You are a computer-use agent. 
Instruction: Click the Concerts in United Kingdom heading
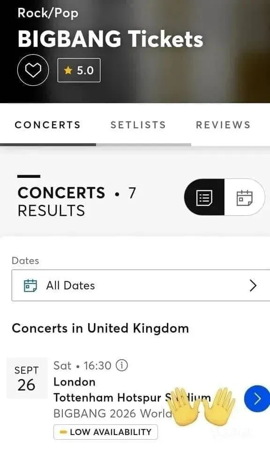(x=100, y=328)
